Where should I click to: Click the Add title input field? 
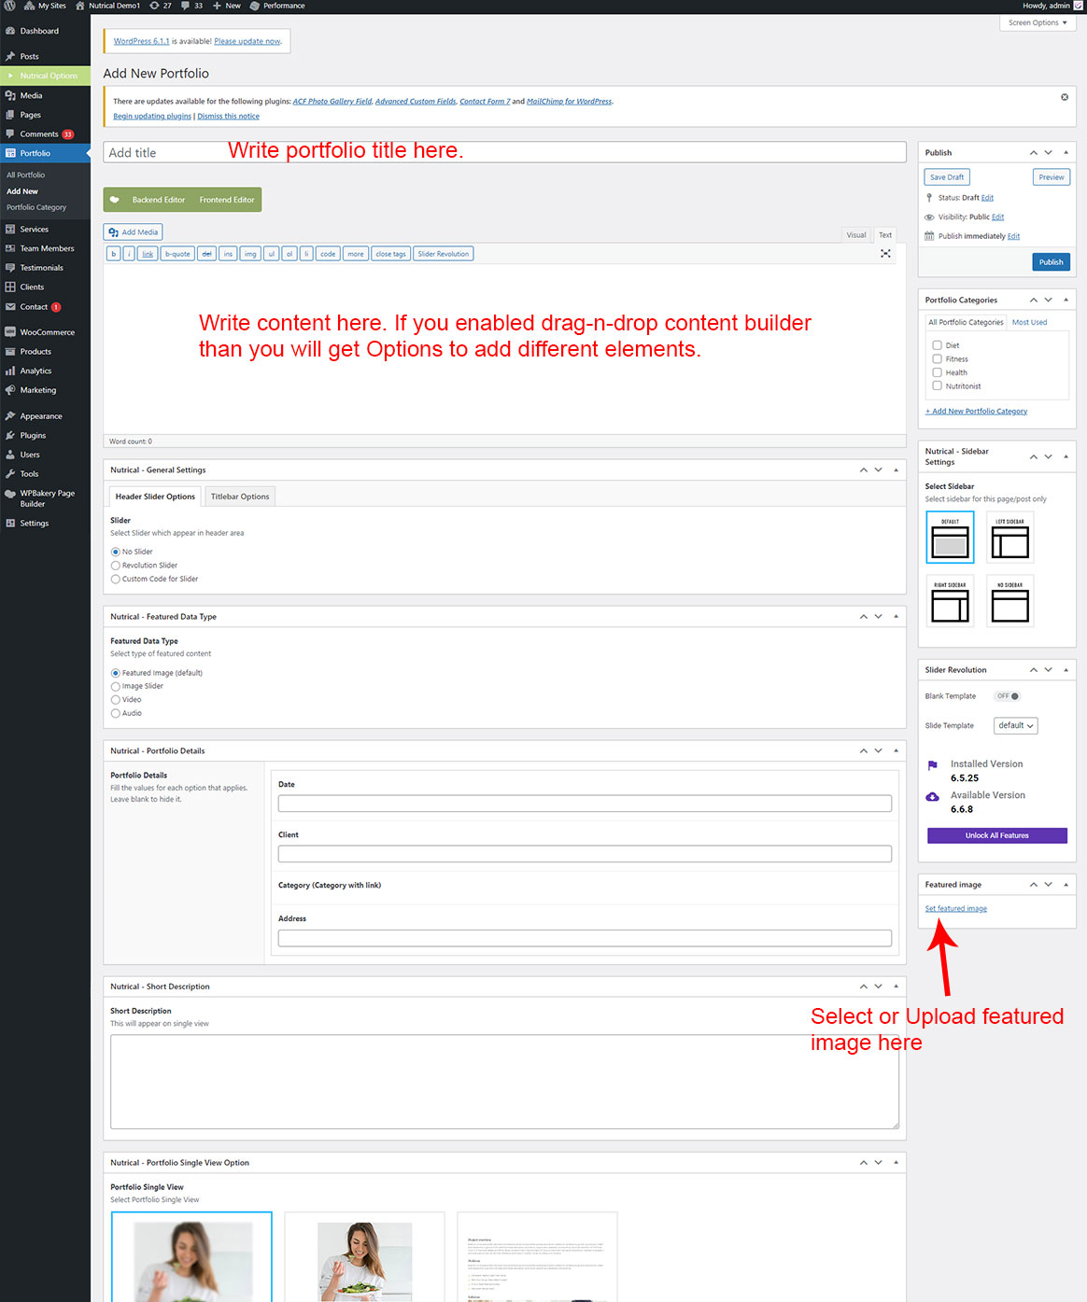coord(504,152)
